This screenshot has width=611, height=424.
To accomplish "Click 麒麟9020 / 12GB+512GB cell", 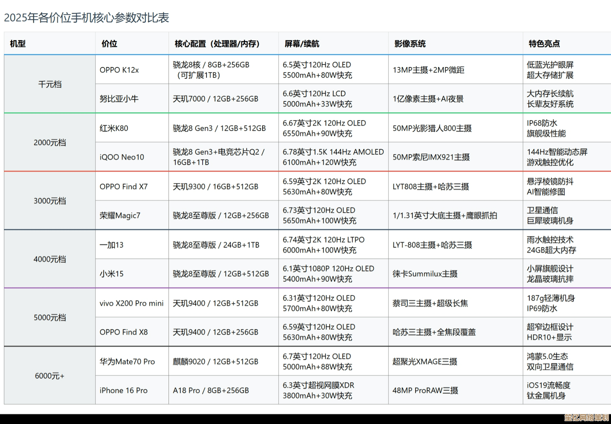I will (224, 361).
